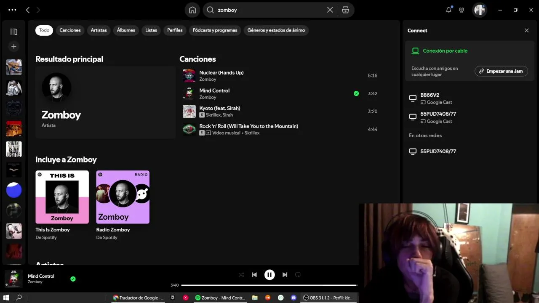Open the Spotify three-dot menu
This screenshot has width=539, height=303.
click(x=12, y=10)
